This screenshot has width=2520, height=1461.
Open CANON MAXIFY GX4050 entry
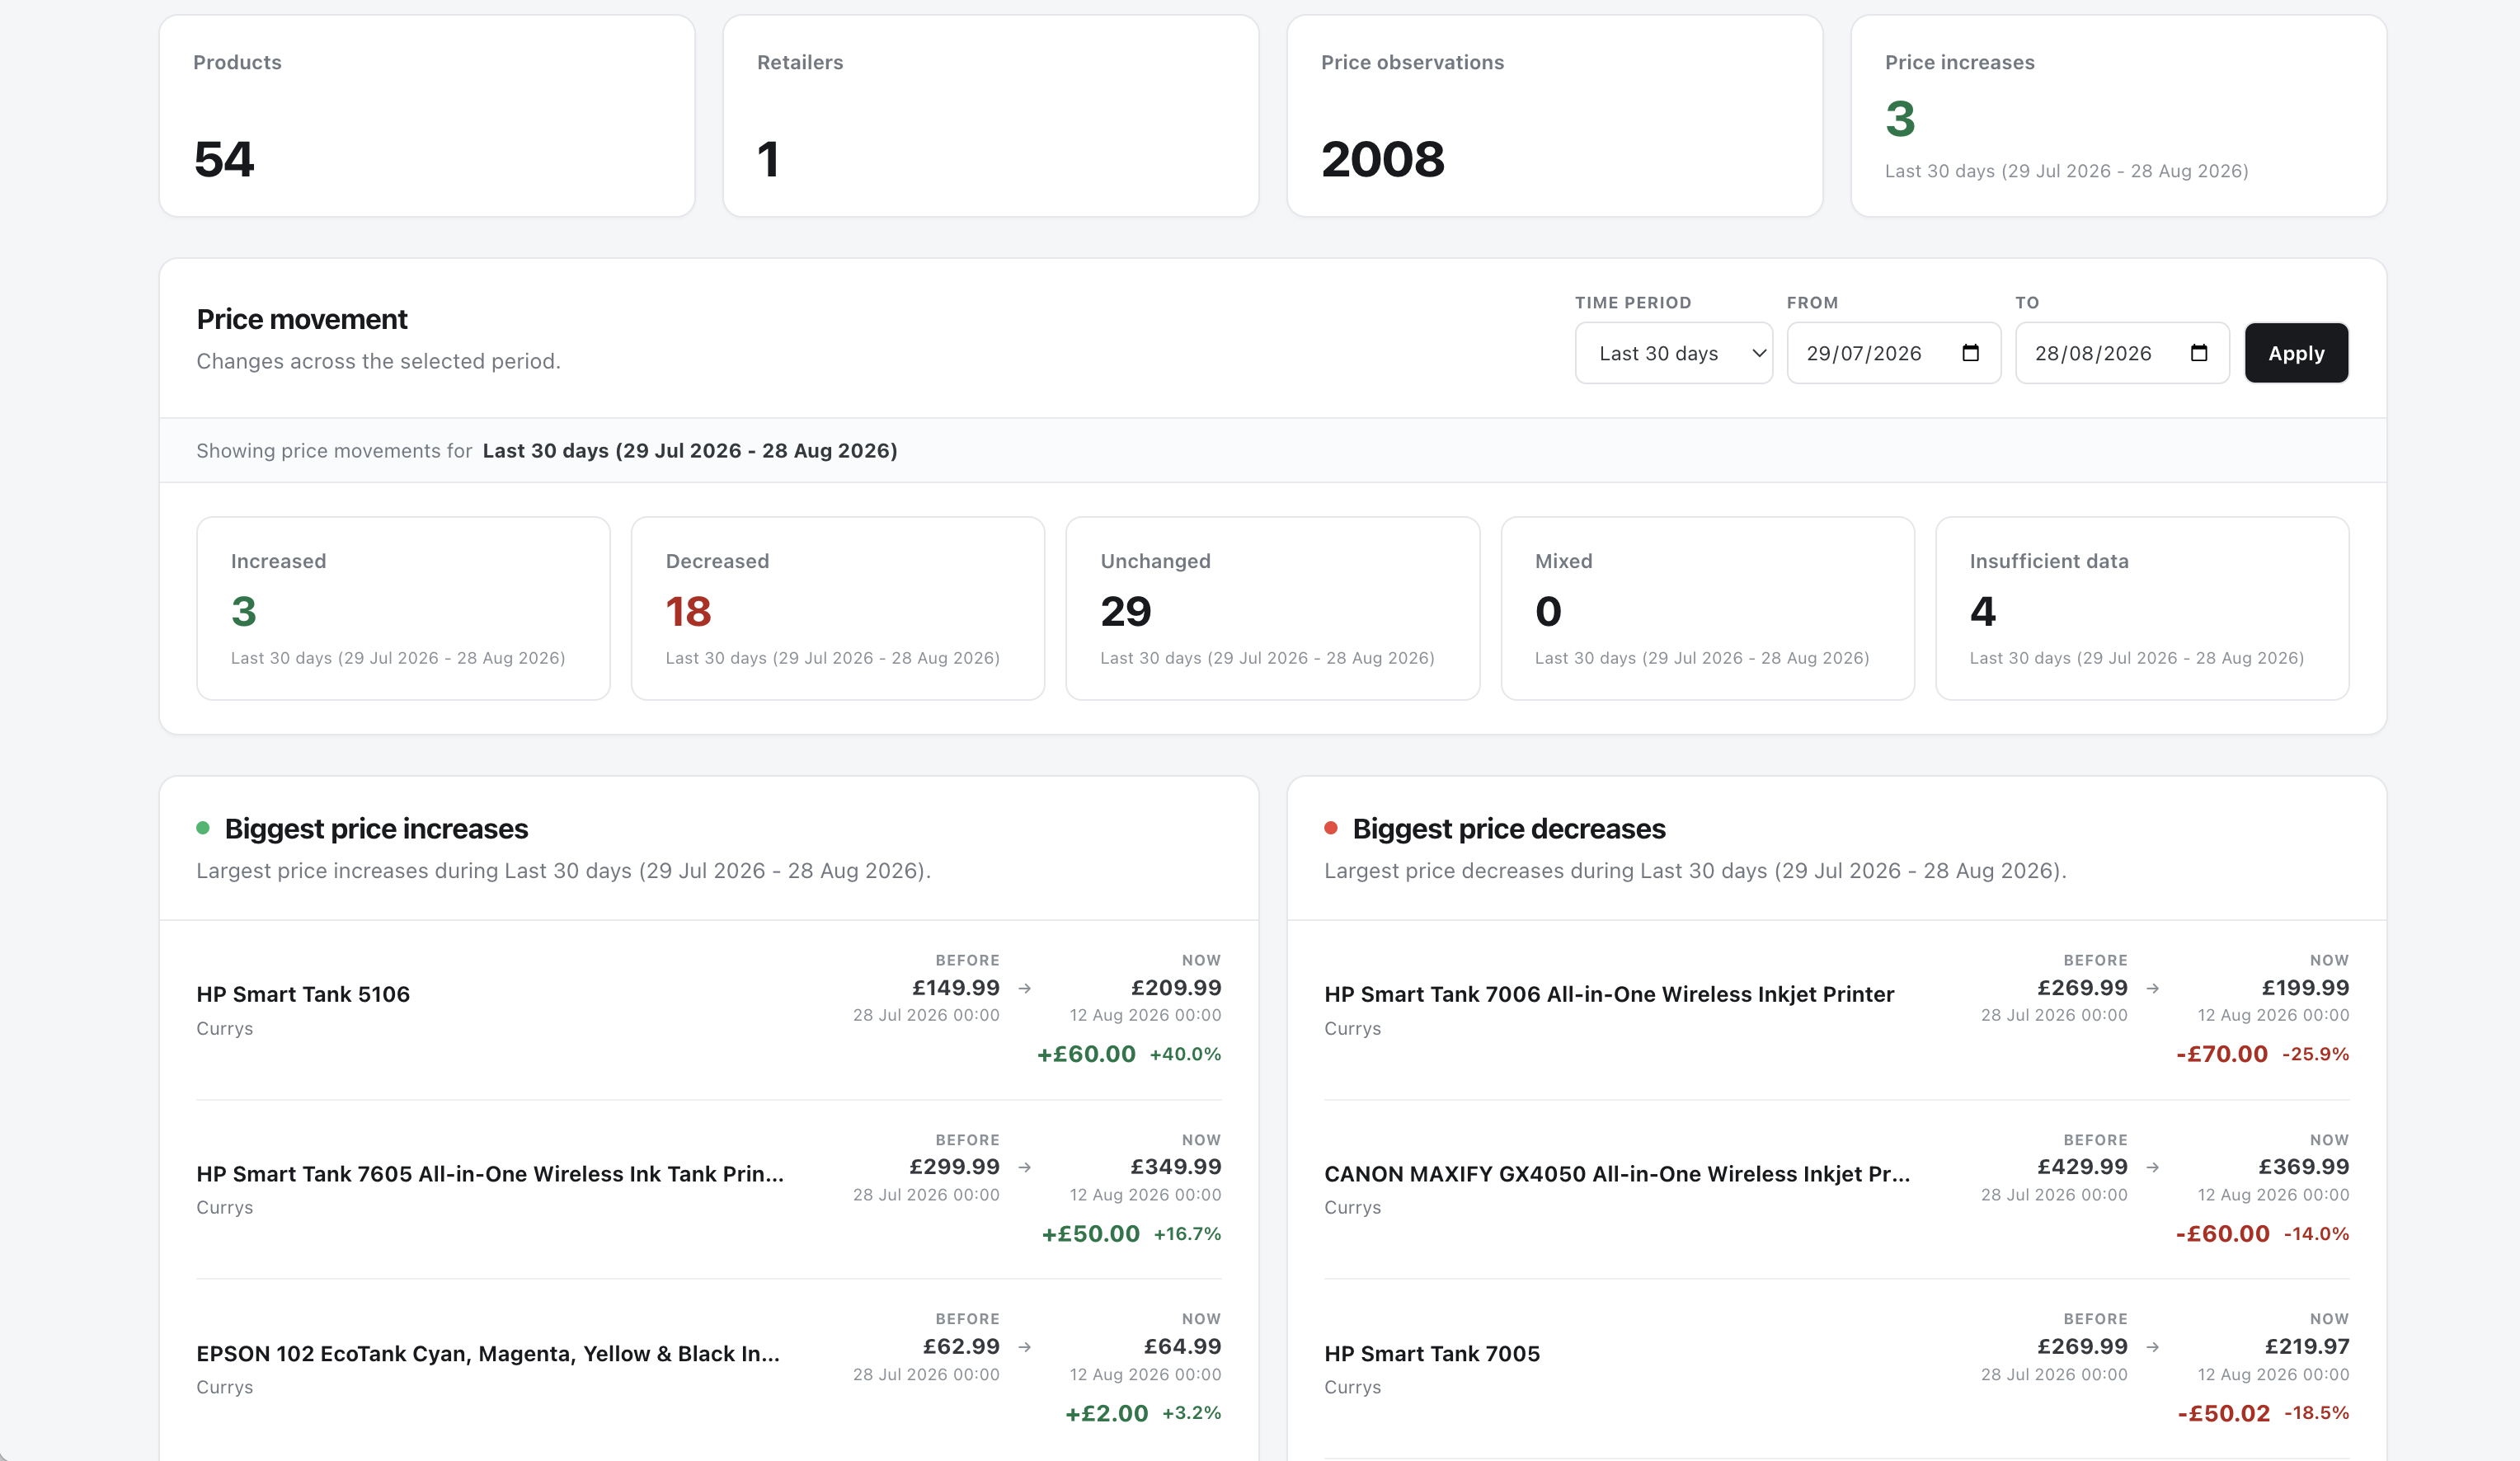[x=1617, y=1174]
